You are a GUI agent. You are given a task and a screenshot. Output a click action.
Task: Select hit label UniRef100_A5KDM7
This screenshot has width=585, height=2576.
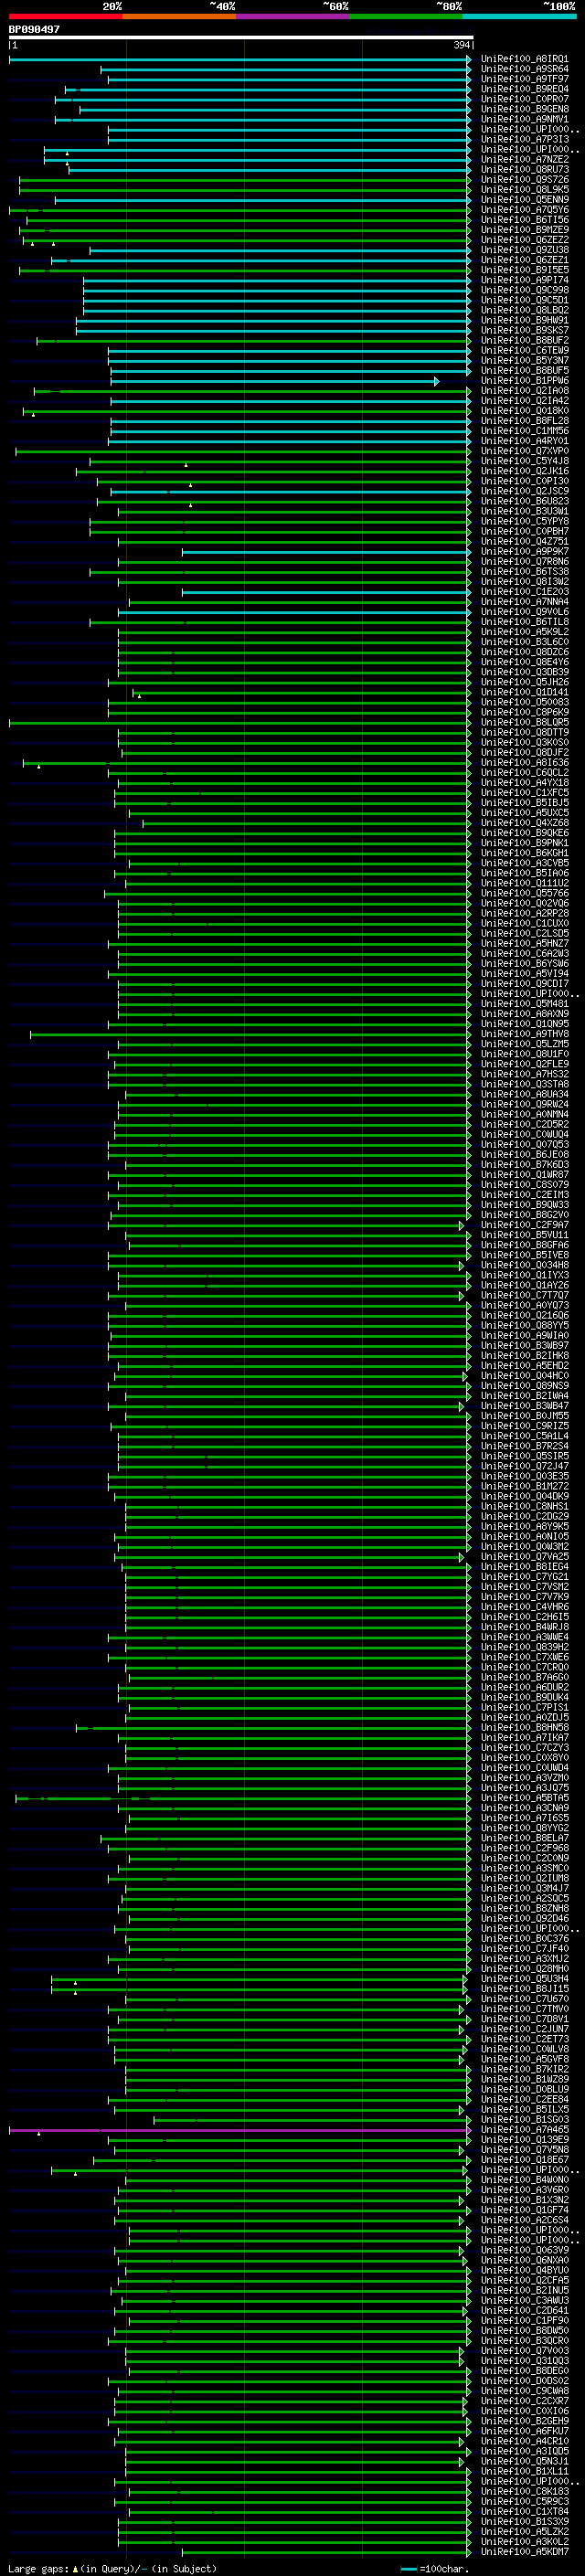tap(524, 2552)
